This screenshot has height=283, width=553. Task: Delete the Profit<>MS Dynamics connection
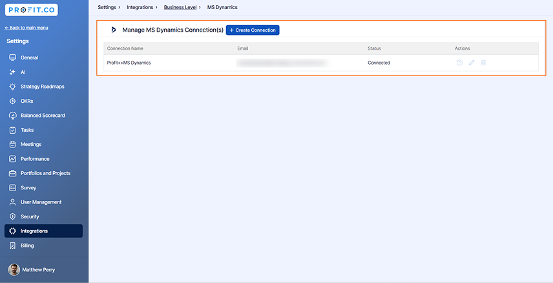click(x=483, y=63)
